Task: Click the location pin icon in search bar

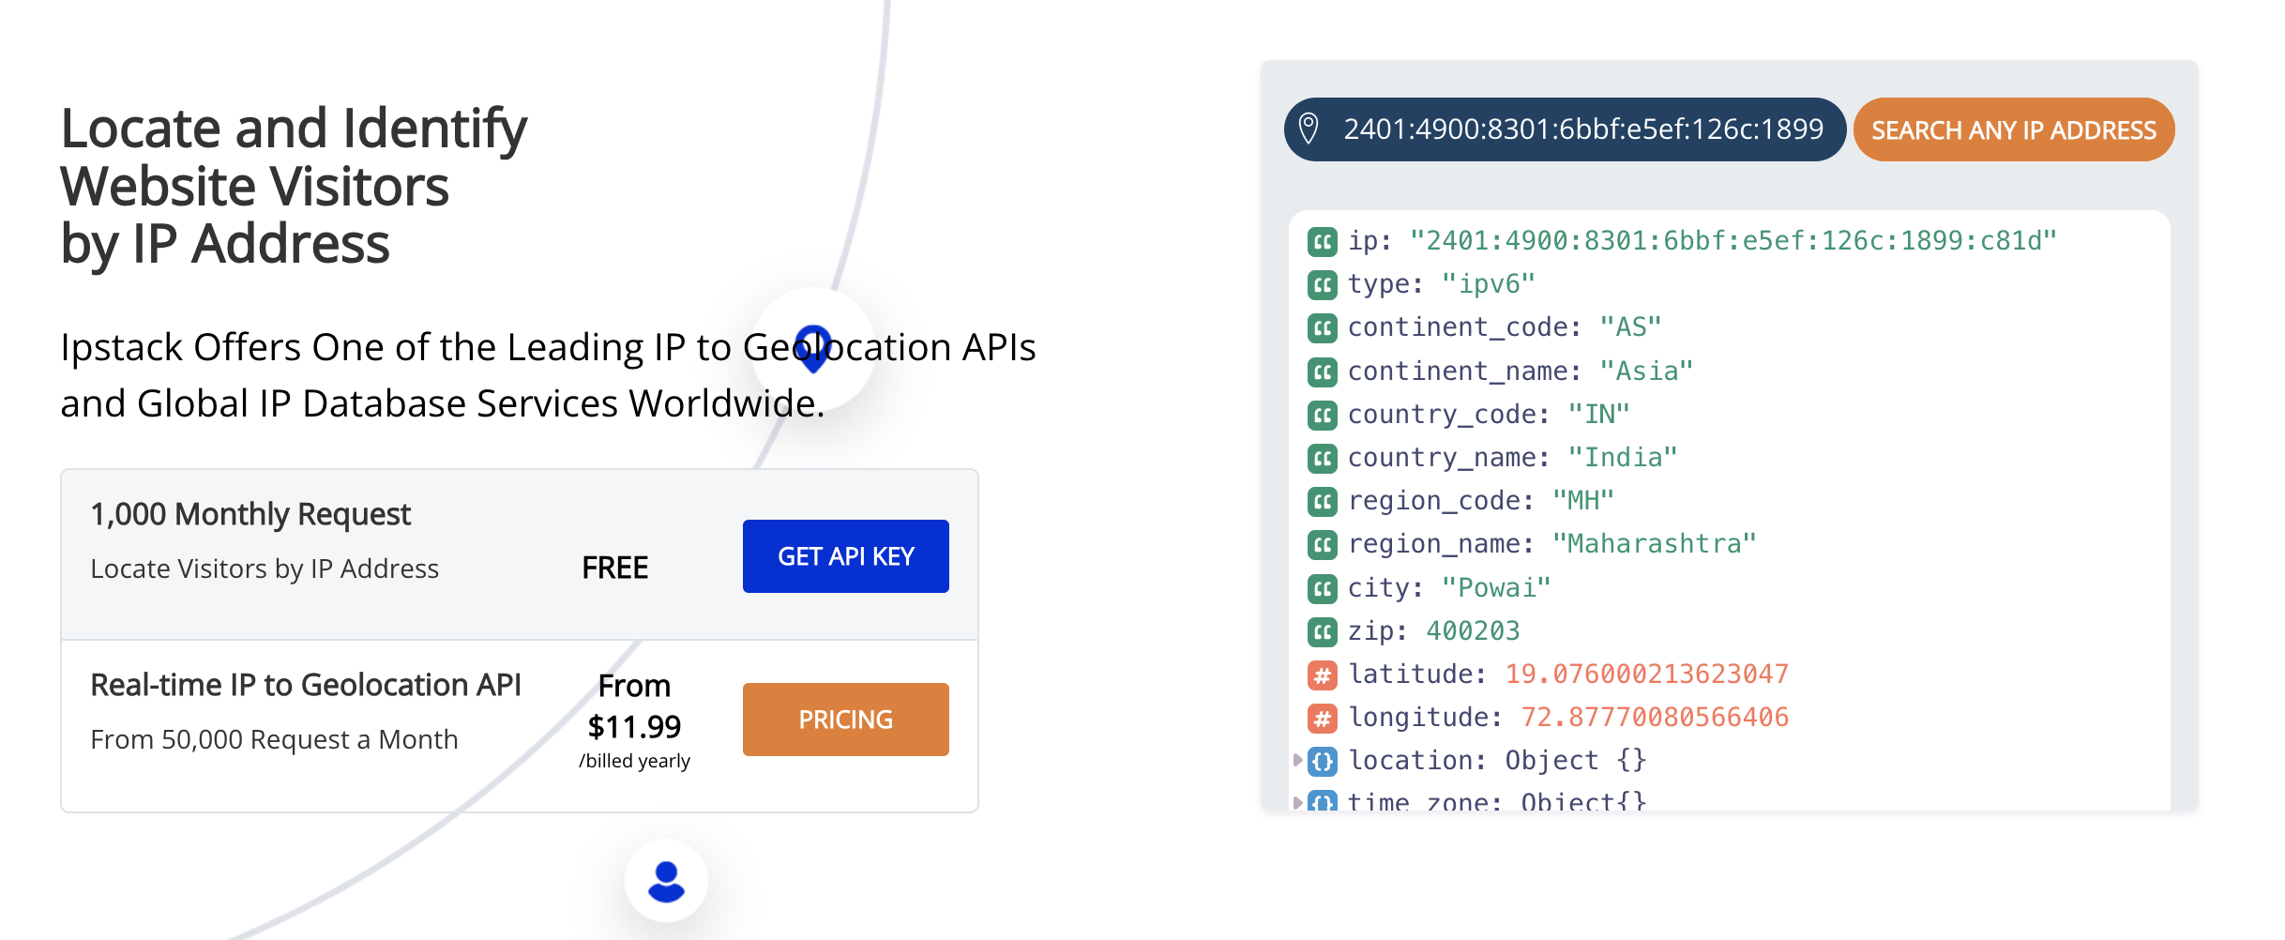Action: 1309,129
